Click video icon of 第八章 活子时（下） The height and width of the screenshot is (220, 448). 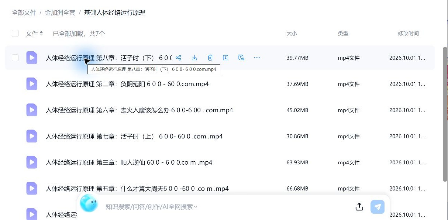pyautogui.click(x=32, y=58)
